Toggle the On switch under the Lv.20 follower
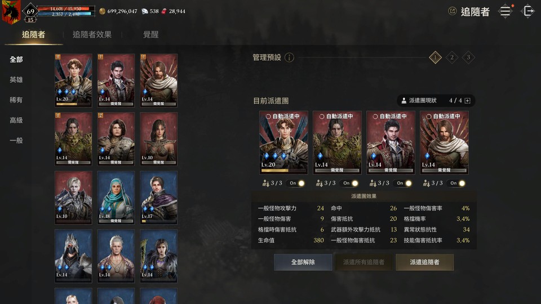Viewport: 541px width, 304px height. tap(297, 183)
